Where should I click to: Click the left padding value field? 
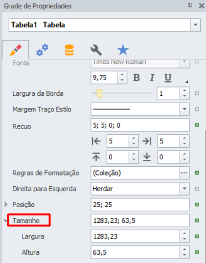point(118,141)
